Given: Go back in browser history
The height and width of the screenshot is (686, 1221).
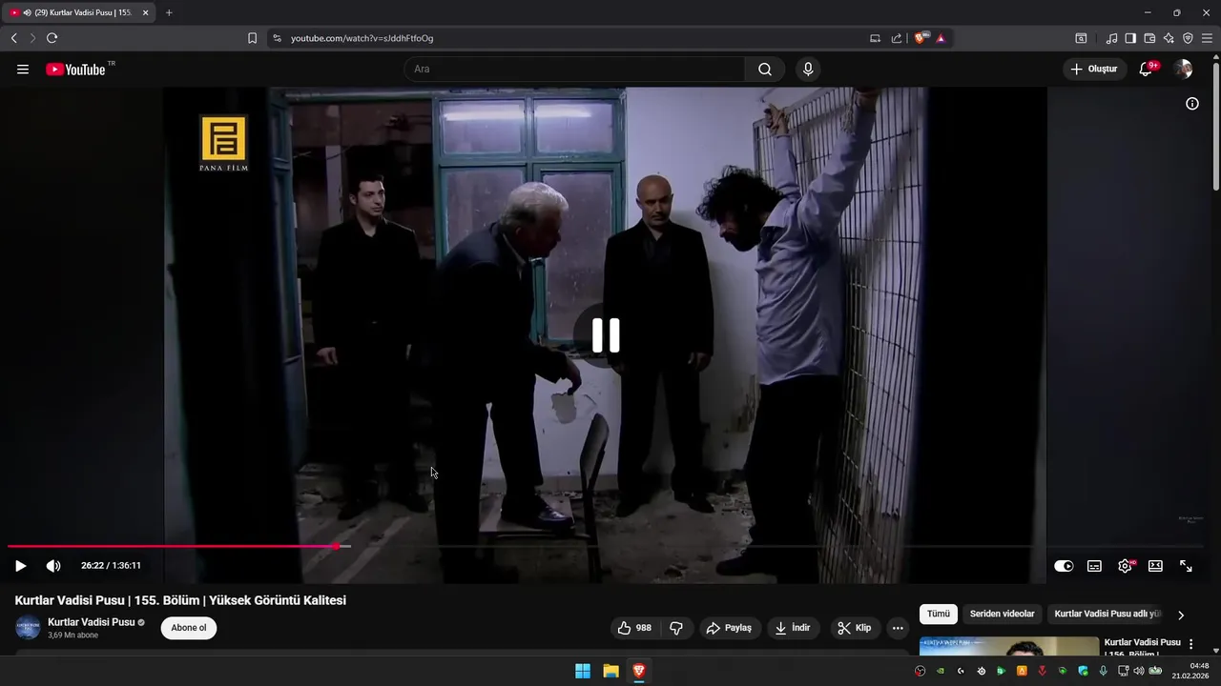Looking at the screenshot, I should pyautogui.click(x=13, y=38).
